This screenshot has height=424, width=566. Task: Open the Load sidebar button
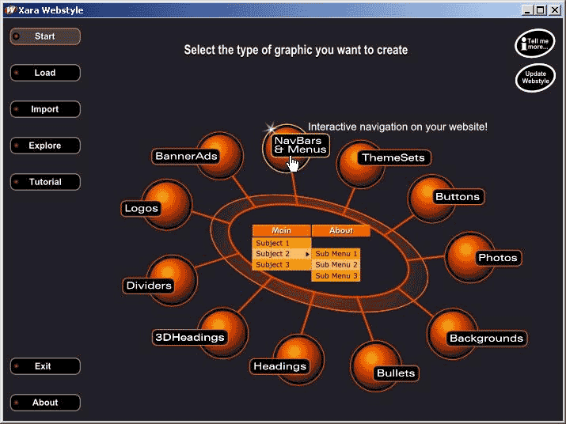[45, 73]
